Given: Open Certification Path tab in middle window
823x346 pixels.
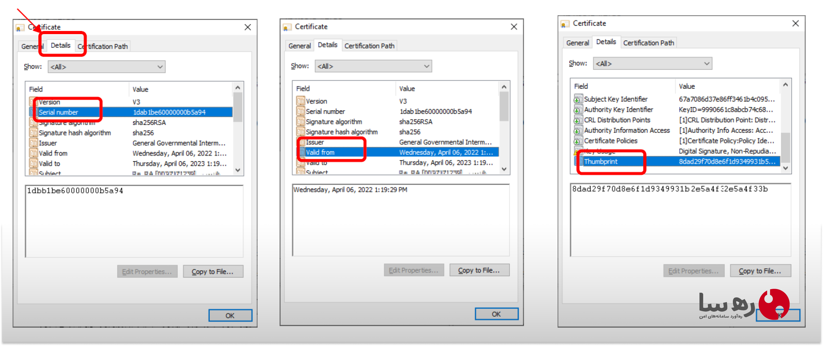Looking at the screenshot, I should click(369, 46).
